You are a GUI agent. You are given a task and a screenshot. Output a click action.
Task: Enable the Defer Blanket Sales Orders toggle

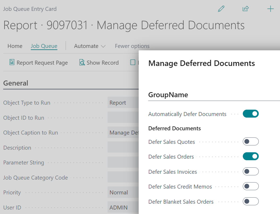tap(251, 201)
